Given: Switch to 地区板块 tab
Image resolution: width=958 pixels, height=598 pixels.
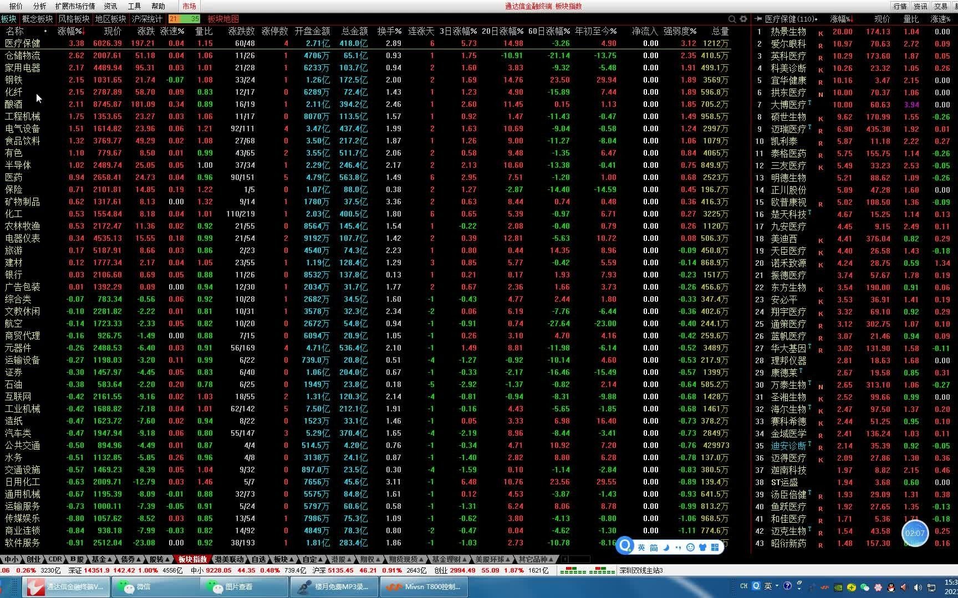Looking at the screenshot, I should (110, 19).
